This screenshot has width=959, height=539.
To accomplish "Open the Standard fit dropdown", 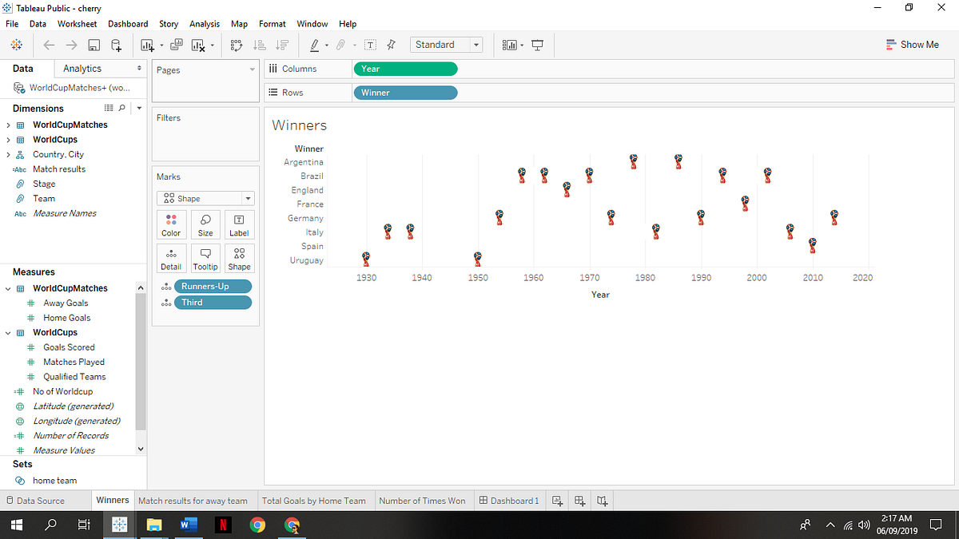I will tap(447, 45).
